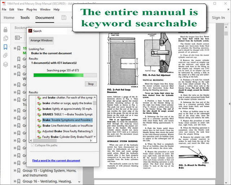Open the Help menu
This screenshot has width=231, height=185.
pyautogui.click(x=56, y=10)
